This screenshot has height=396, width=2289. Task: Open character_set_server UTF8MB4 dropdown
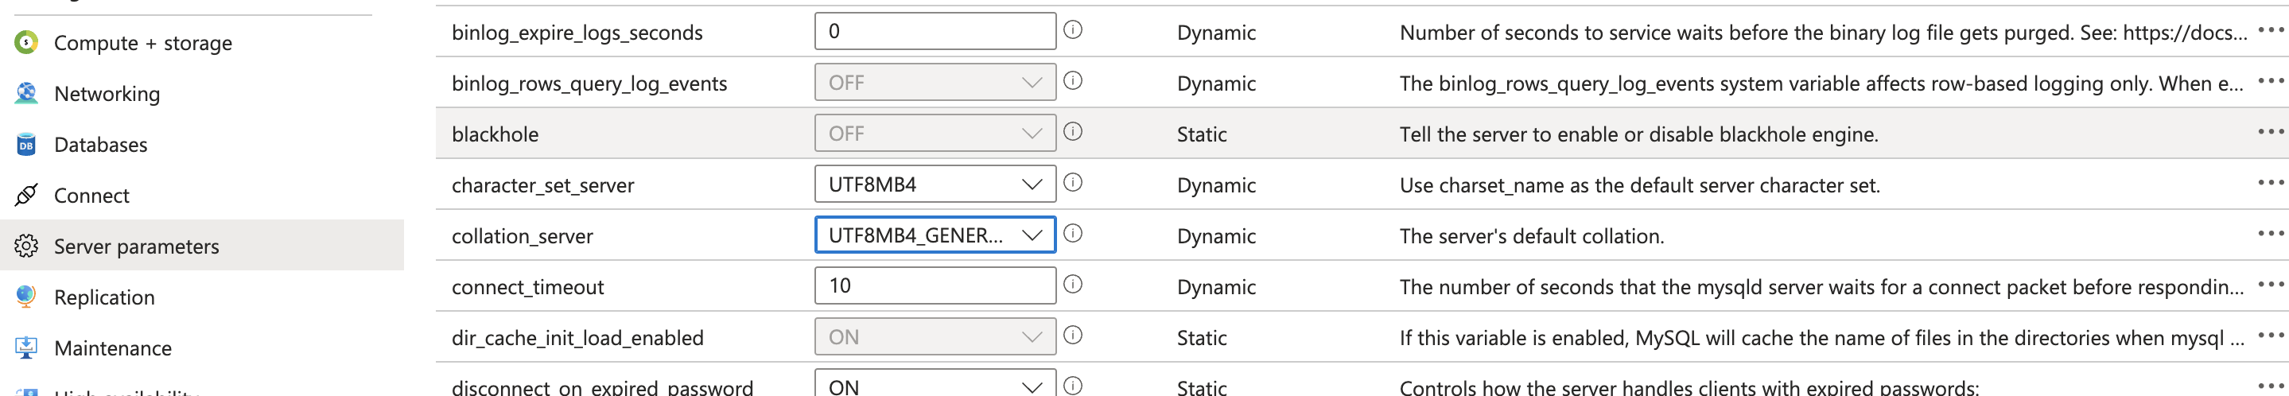[935, 184]
